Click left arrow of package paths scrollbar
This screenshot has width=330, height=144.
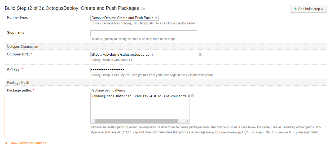point(93,121)
